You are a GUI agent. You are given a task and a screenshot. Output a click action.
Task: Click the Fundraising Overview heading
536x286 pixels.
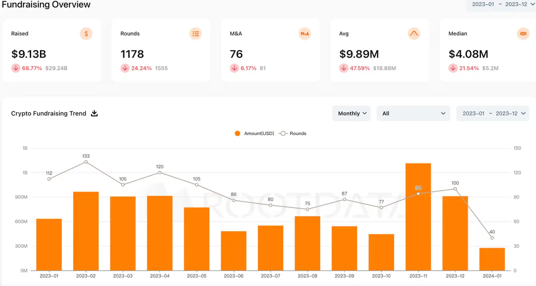pyautogui.click(x=46, y=5)
